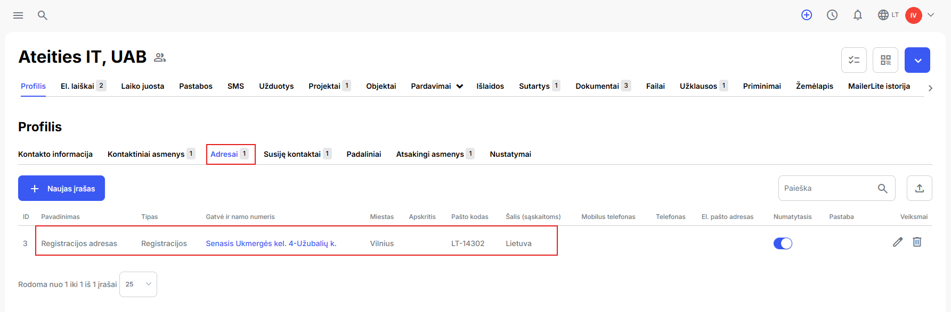Open the Laiko juosta tab

click(x=142, y=86)
